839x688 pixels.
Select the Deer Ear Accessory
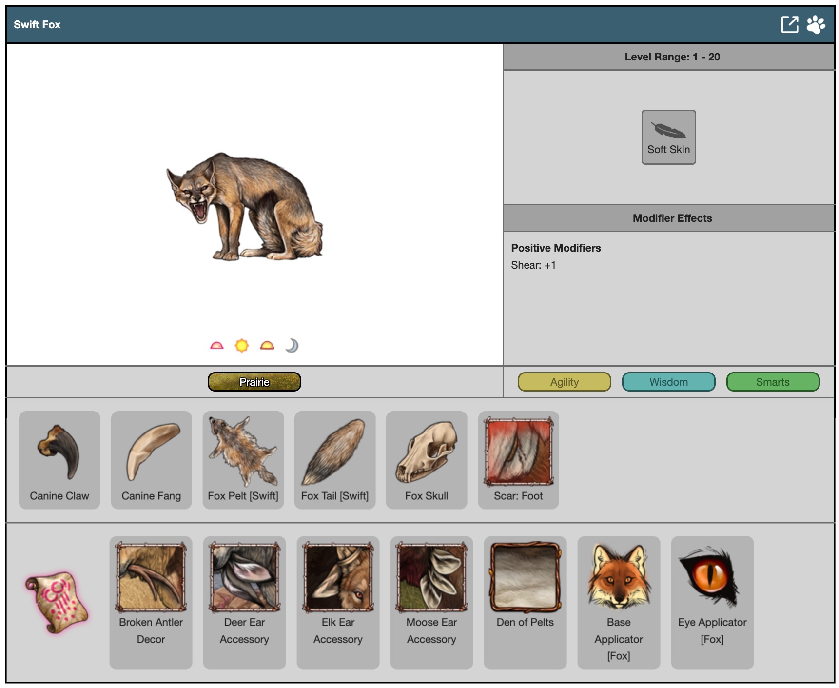pyautogui.click(x=244, y=602)
